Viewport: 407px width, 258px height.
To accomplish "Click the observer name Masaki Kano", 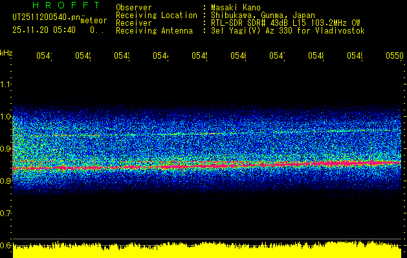I will point(236,7).
